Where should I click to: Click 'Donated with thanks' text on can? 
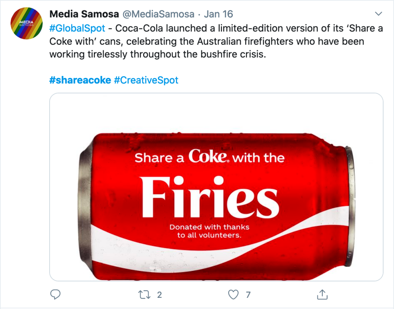(x=209, y=227)
